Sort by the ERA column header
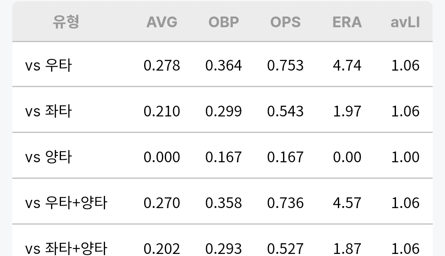 347,22
